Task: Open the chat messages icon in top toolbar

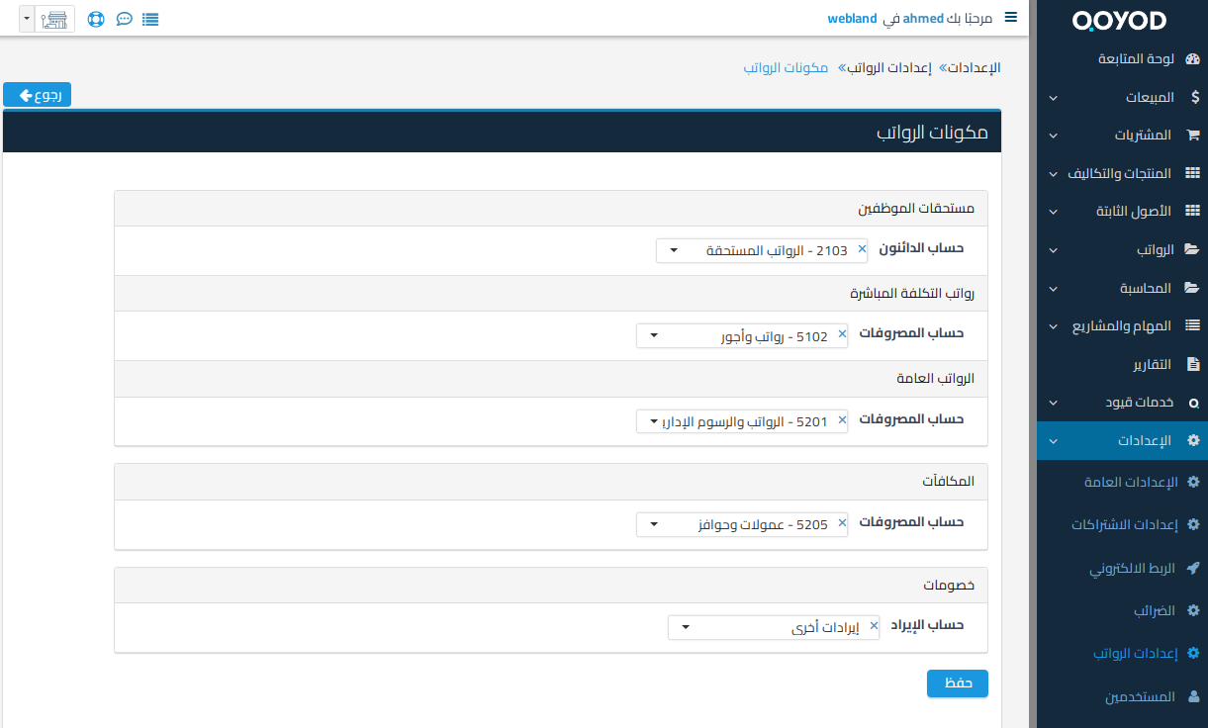Action: (x=123, y=19)
